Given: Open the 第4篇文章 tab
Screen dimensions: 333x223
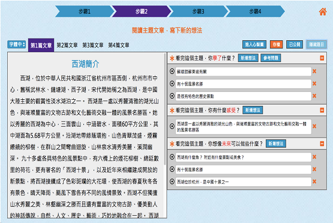Looking at the screenshot, I should click(x=119, y=45).
